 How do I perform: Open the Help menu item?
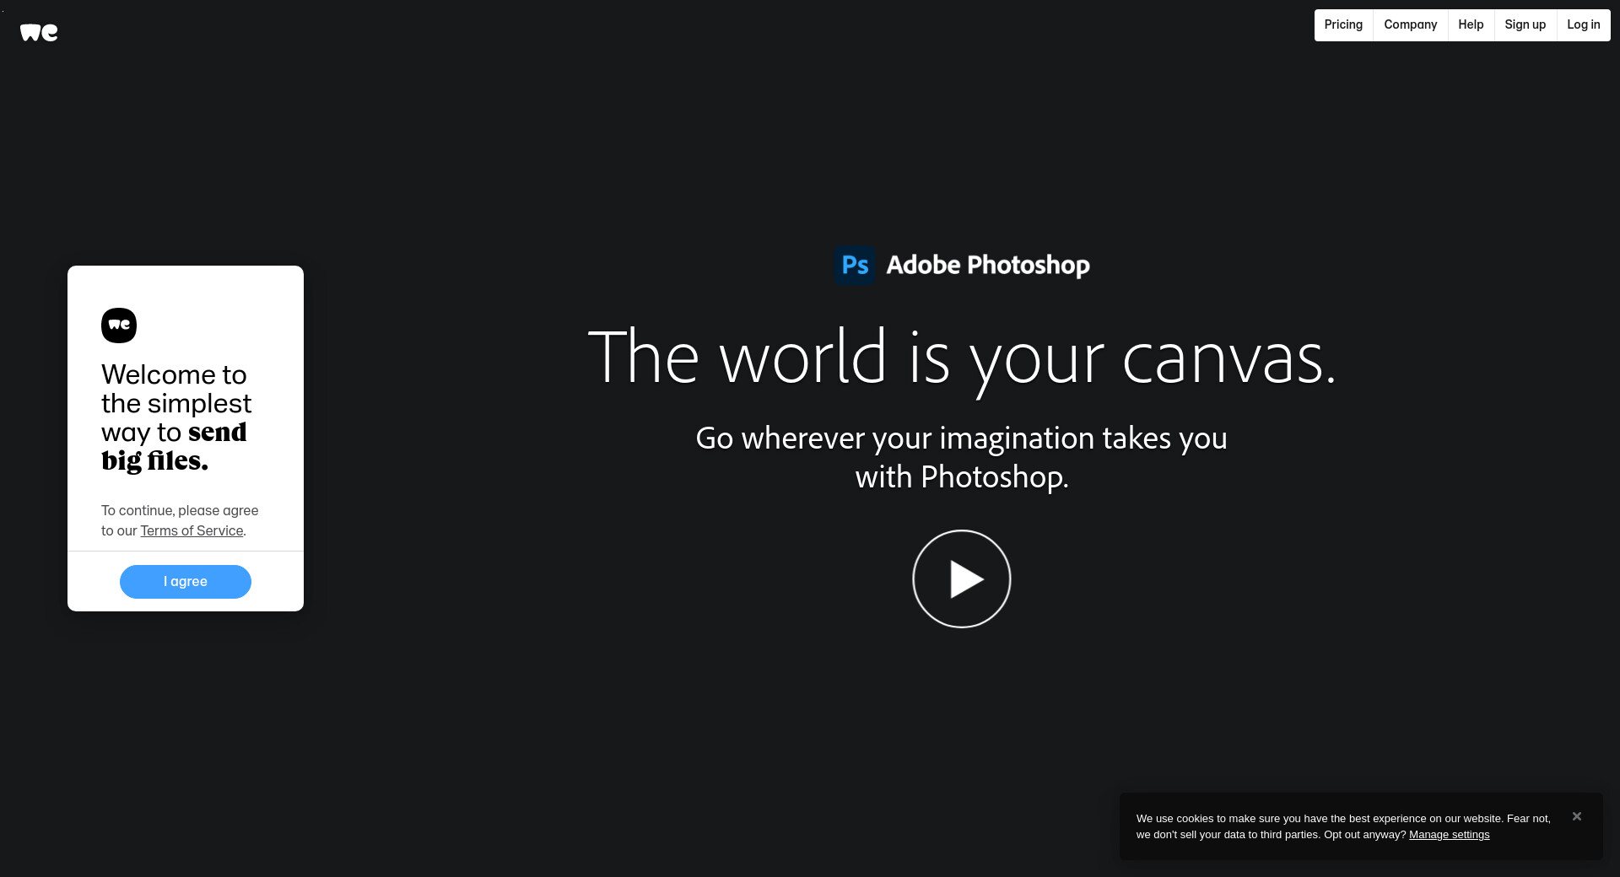[1471, 25]
